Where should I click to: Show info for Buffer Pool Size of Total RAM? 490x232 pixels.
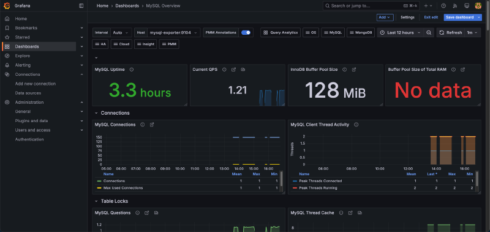pos(453,70)
